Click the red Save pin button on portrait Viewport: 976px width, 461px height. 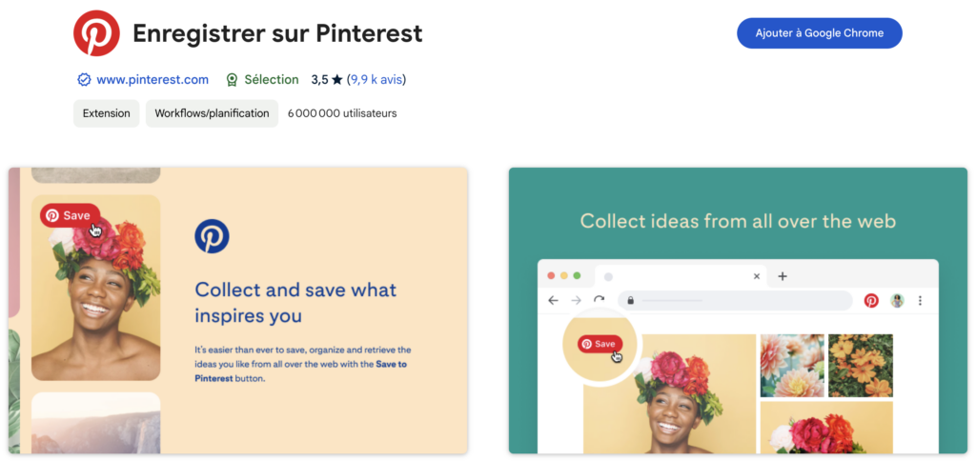(x=70, y=215)
